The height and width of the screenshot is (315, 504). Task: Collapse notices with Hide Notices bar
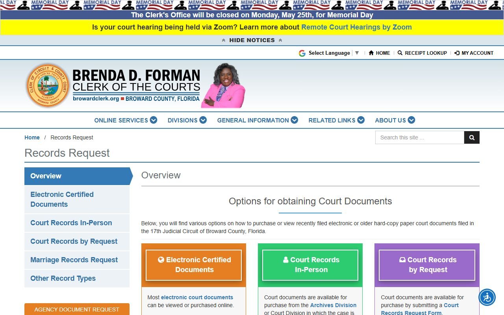252,40
